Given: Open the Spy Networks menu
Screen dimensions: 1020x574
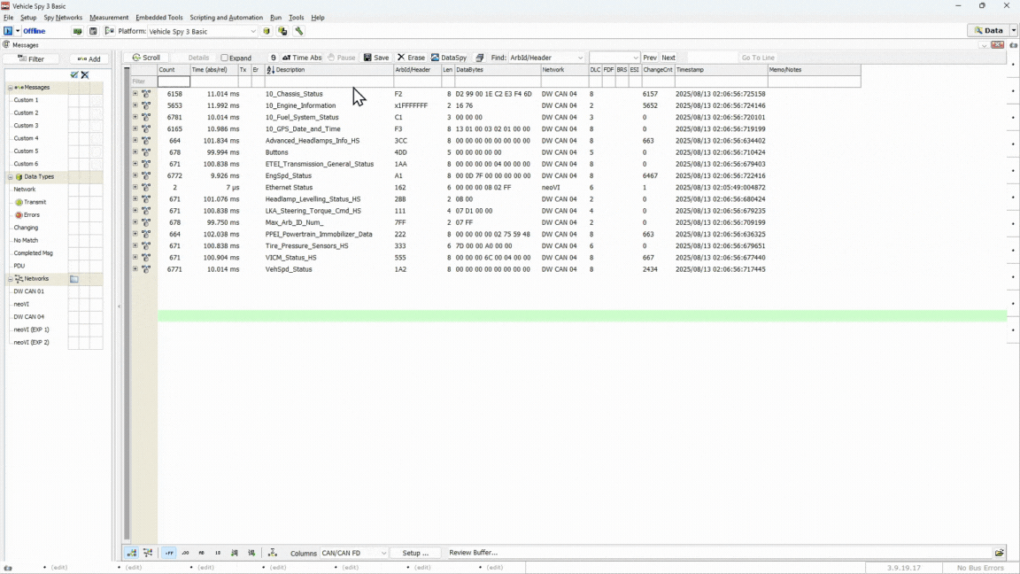Looking at the screenshot, I should point(63,18).
